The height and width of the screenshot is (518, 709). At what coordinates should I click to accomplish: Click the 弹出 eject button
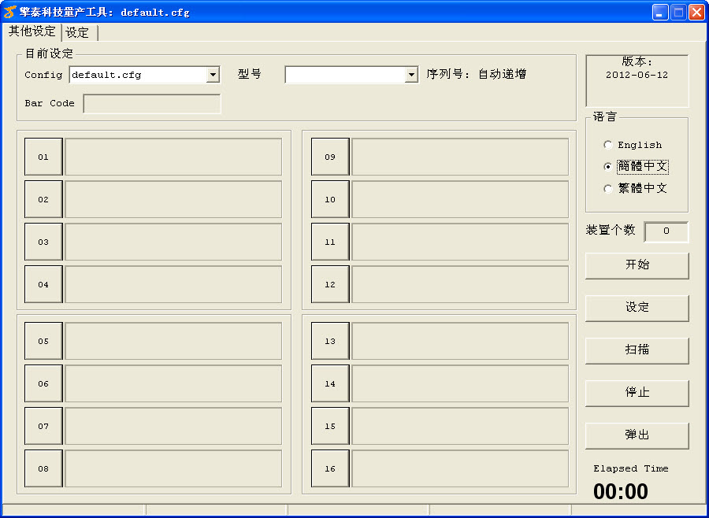click(637, 435)
